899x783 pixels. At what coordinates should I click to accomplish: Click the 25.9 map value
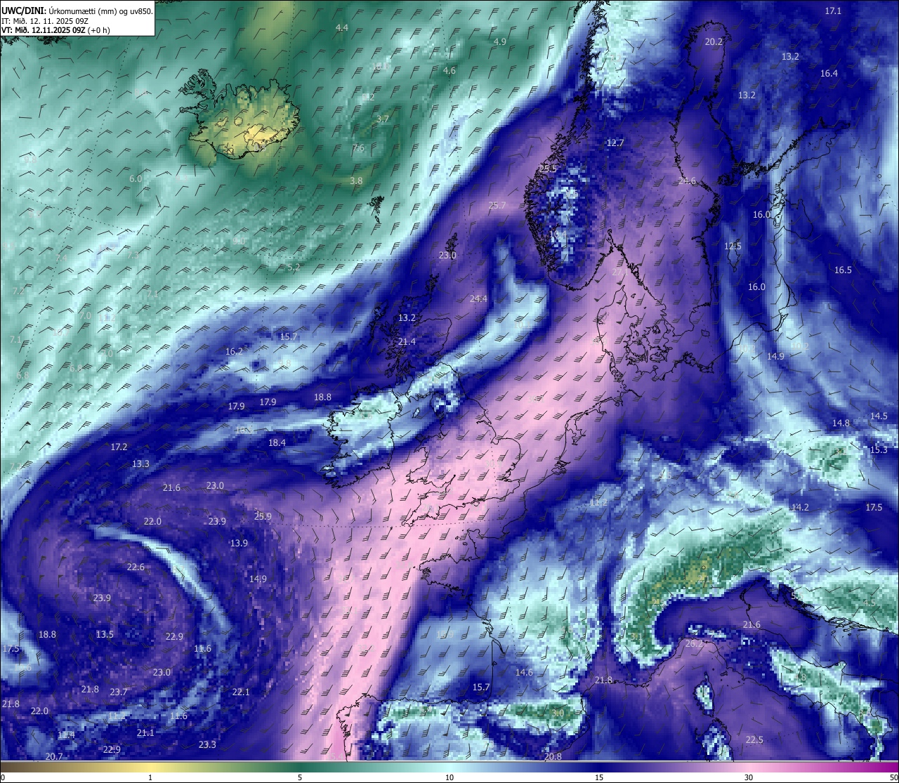(x=263, y=517)
